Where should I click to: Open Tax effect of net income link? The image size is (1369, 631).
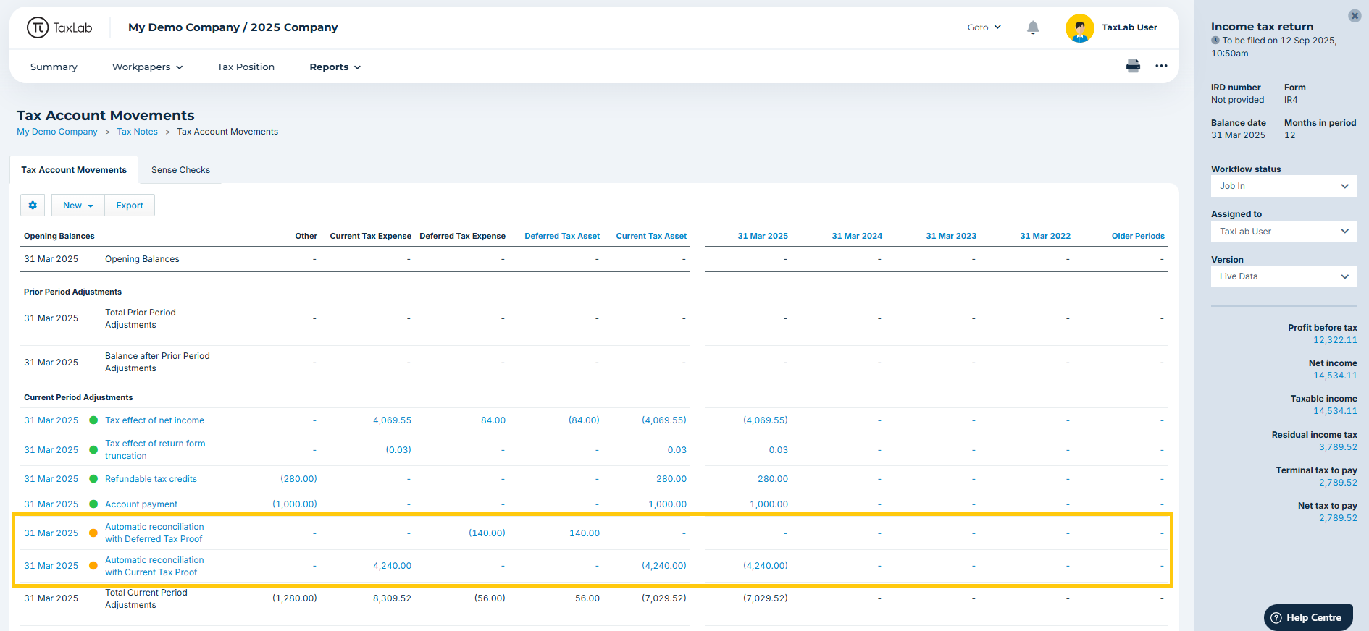[x=154, y=420]
